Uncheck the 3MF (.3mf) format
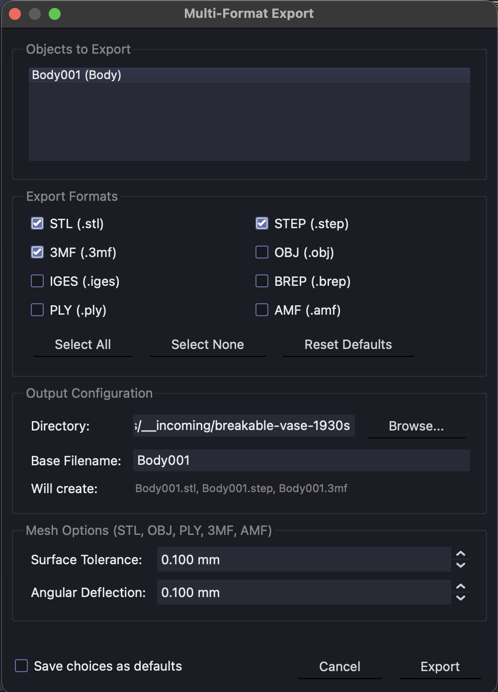 (x=37, y=253)
